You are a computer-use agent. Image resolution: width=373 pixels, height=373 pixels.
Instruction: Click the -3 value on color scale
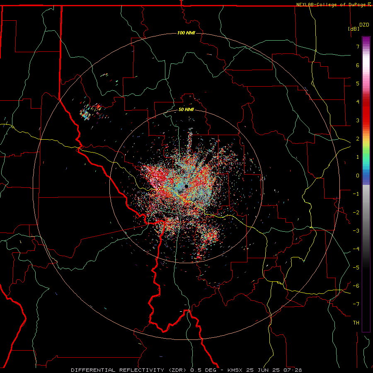tap(356, 231)
